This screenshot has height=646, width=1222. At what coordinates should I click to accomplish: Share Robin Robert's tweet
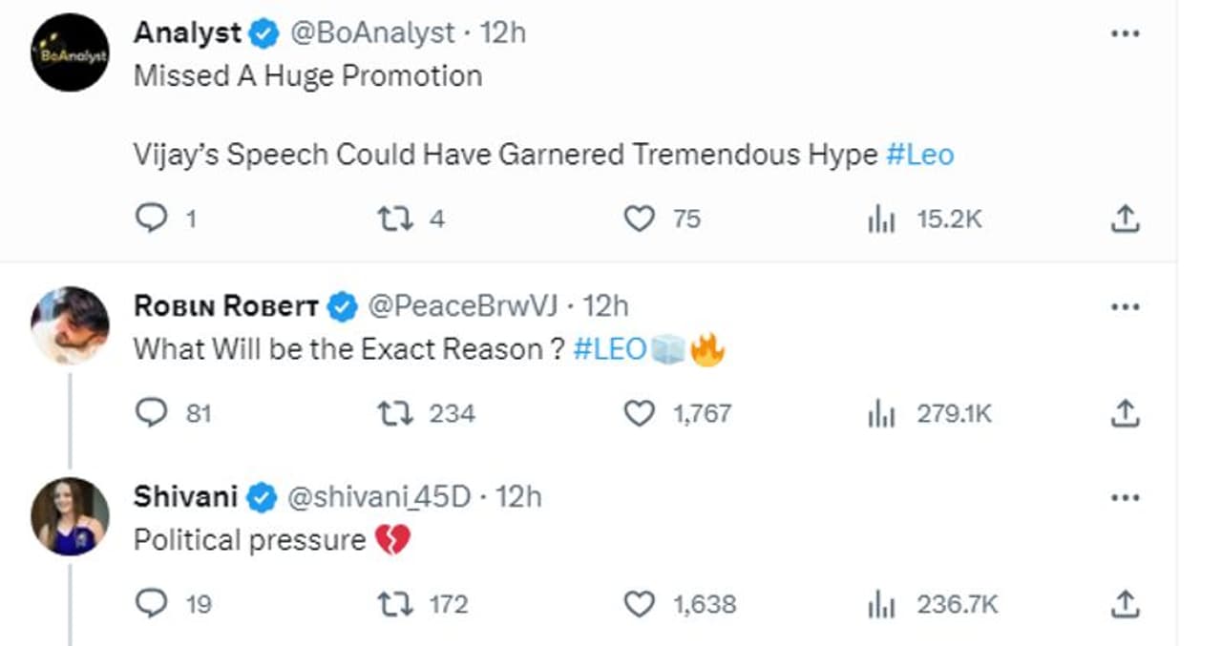[1126, 413]
